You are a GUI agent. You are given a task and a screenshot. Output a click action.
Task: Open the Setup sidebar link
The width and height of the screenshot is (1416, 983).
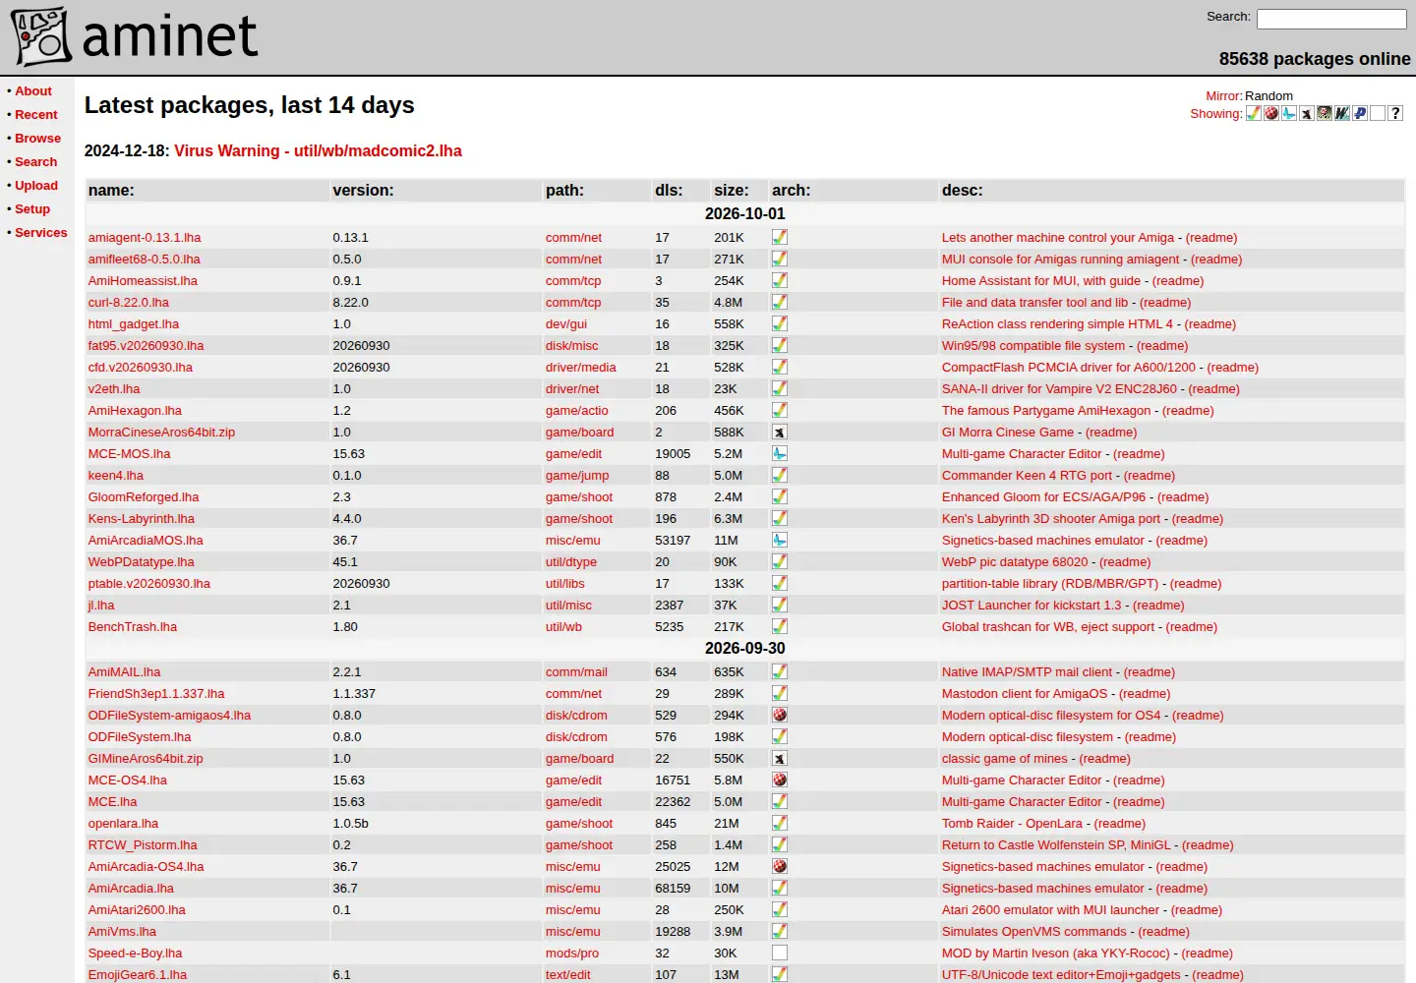point(32,209)
